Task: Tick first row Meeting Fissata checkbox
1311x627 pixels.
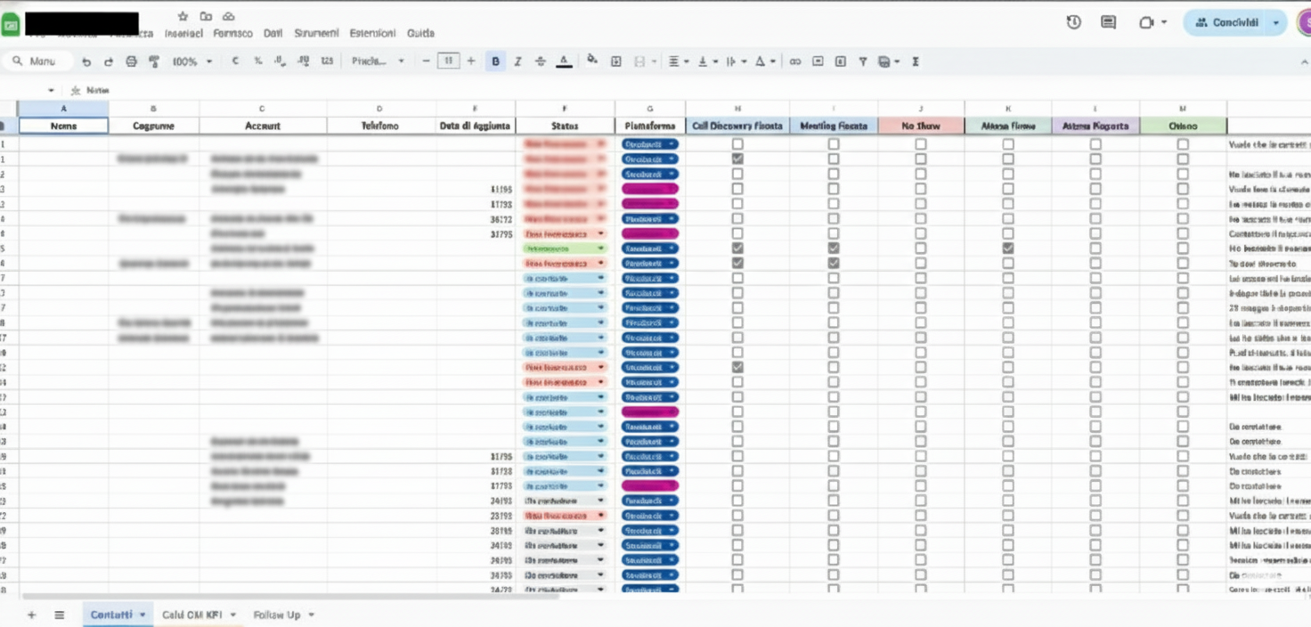Action: [x=833, y=144]
